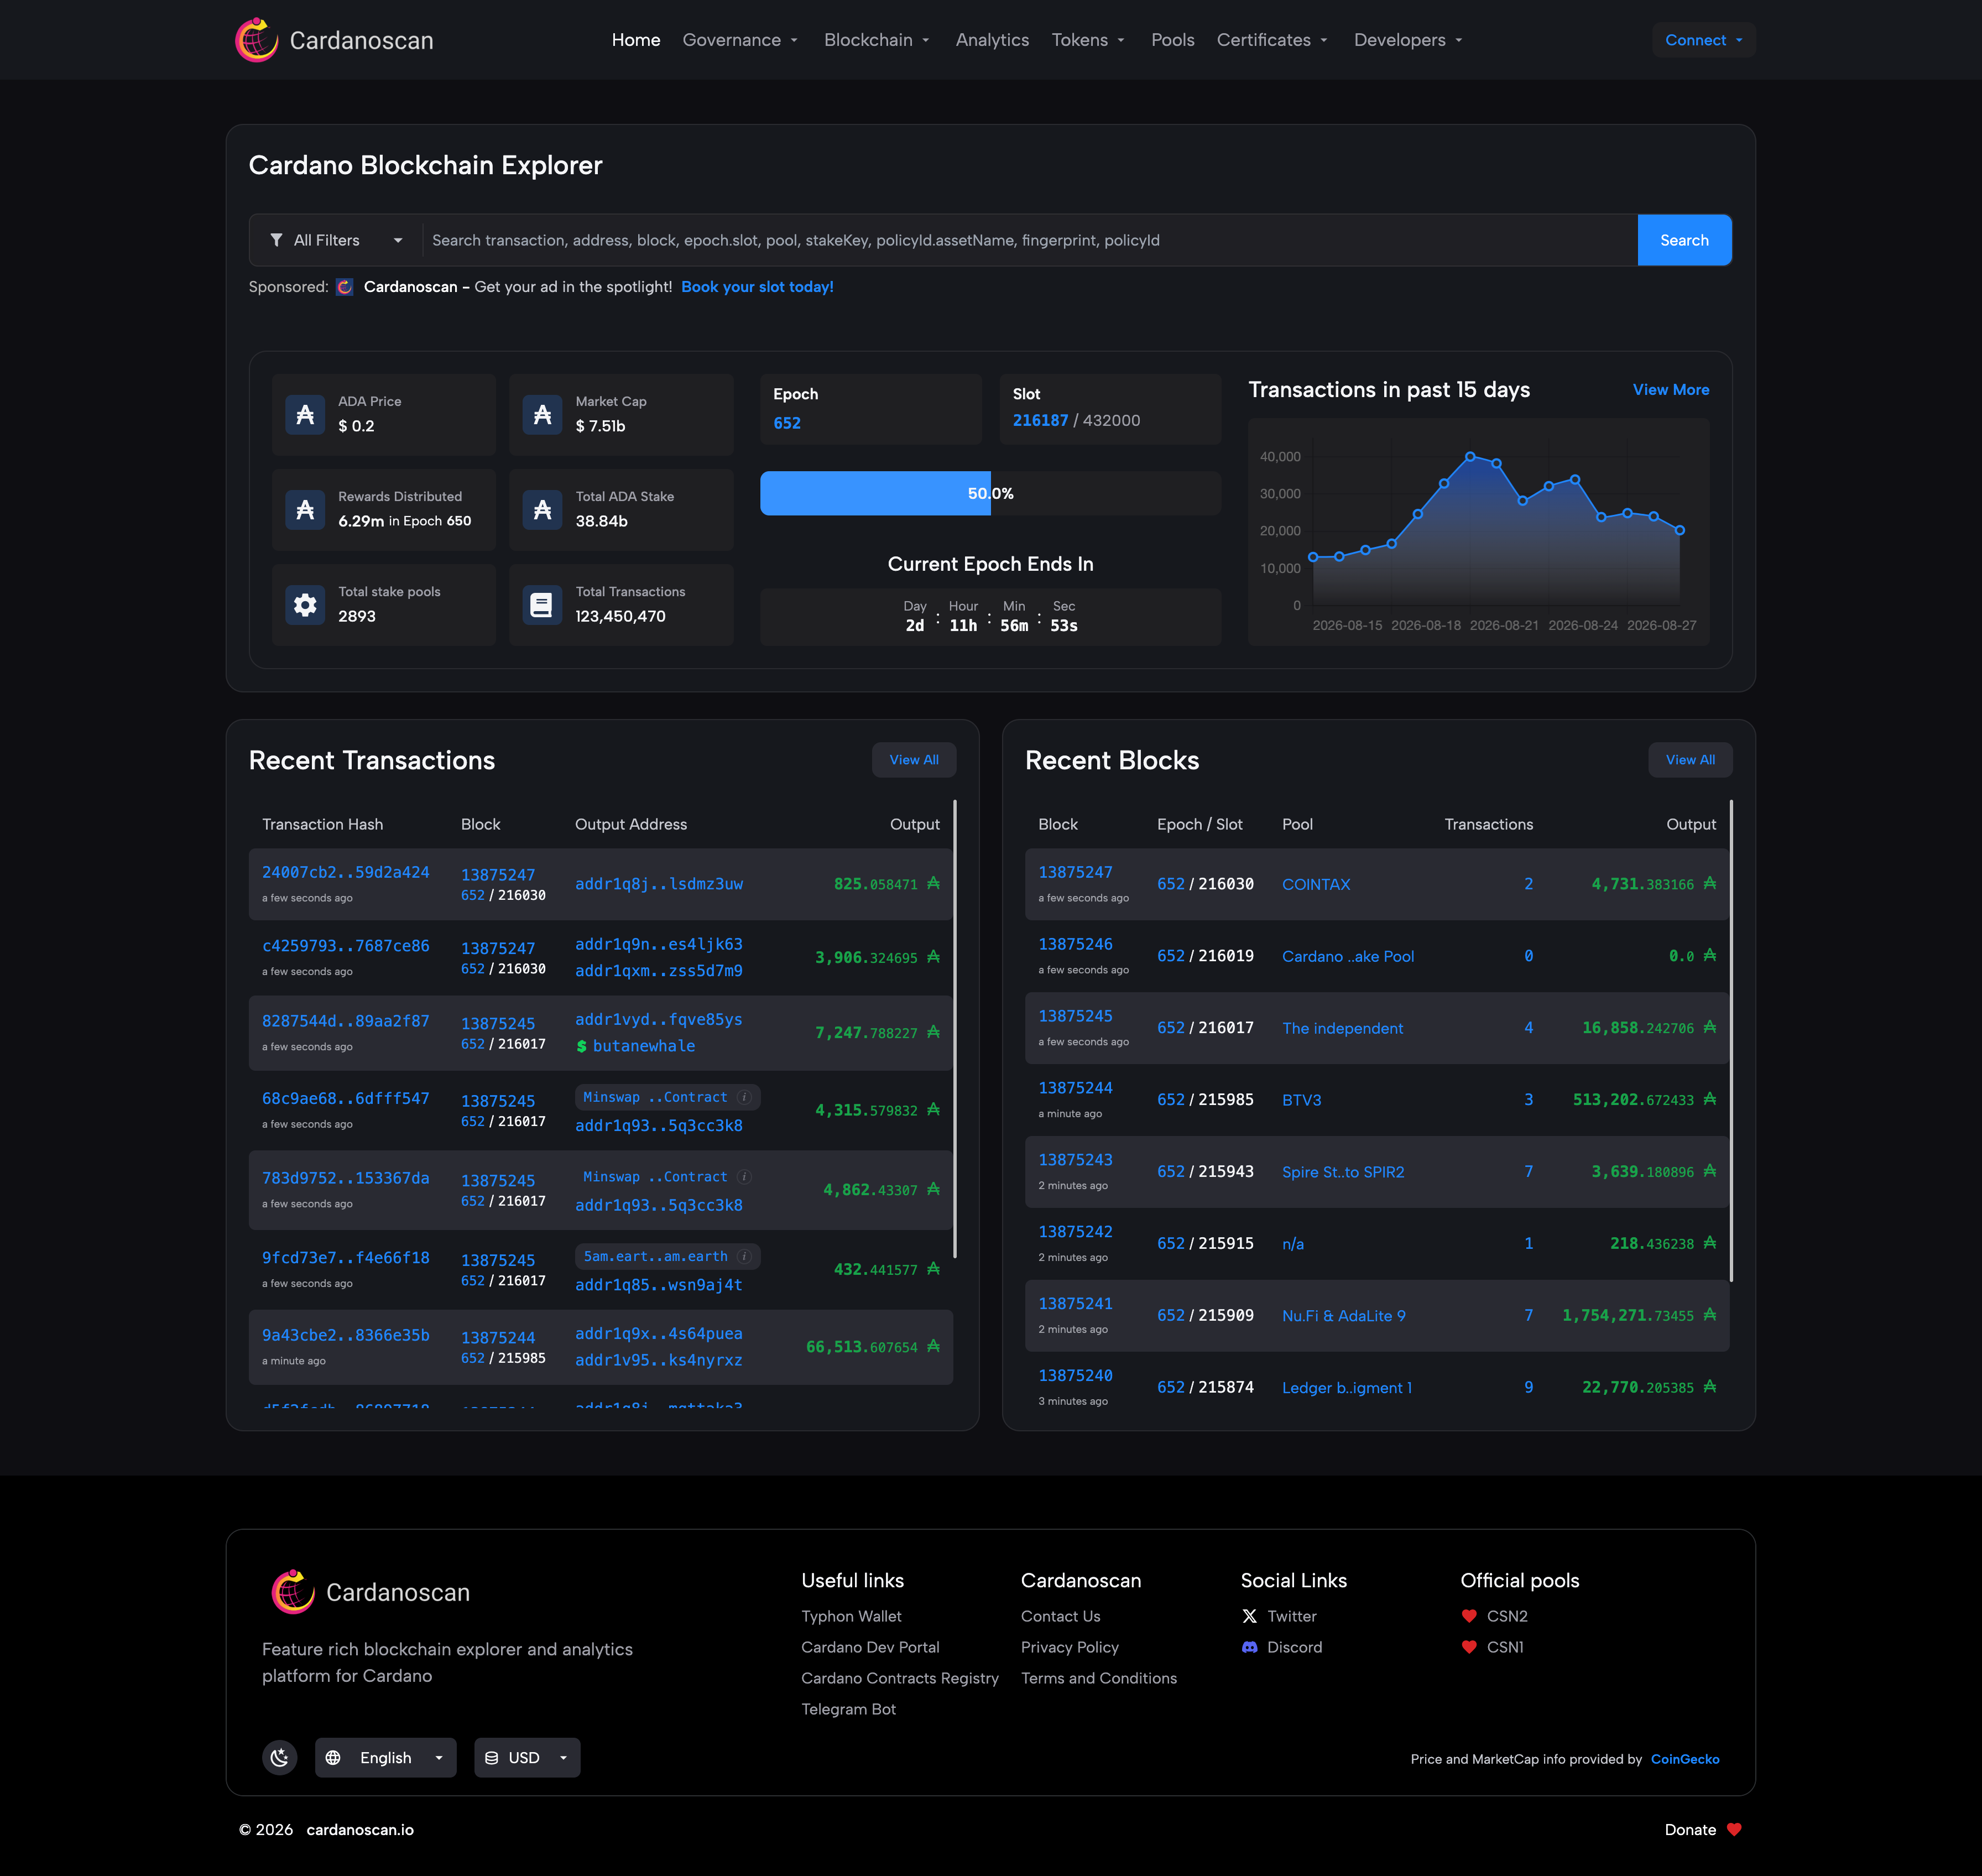Image resolution: width=1982 pixels, height=1876 pixels.
Task: Click info icon on 68c9ae68 Minswap Contract tag
Action: 744,1097
